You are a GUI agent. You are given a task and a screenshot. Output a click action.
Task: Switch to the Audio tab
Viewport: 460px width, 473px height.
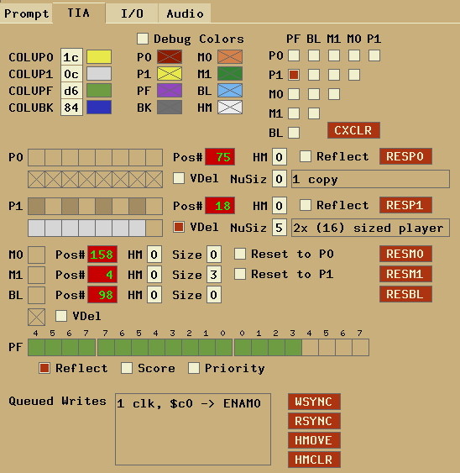(185, 13)
